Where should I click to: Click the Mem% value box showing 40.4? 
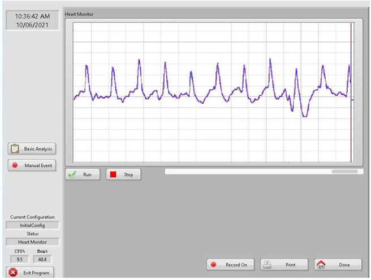(41, 259)
